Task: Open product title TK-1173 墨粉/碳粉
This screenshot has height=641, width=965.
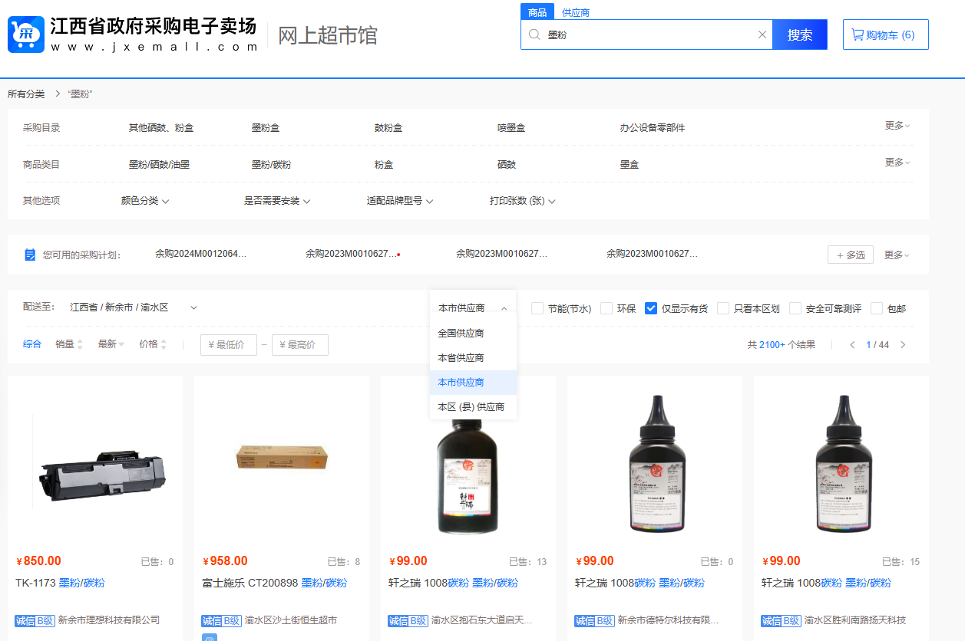Action: 60,583
